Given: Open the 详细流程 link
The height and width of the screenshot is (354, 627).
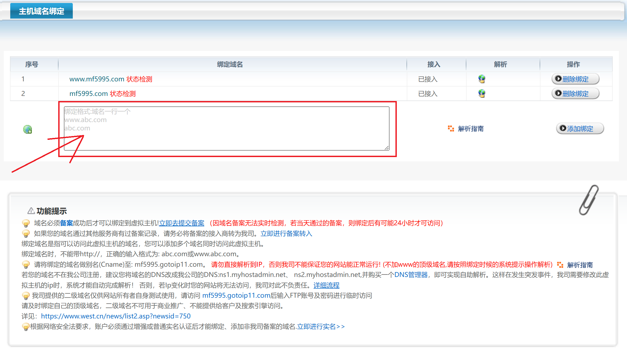Looking at the screenshot, I should pos(326,285).
